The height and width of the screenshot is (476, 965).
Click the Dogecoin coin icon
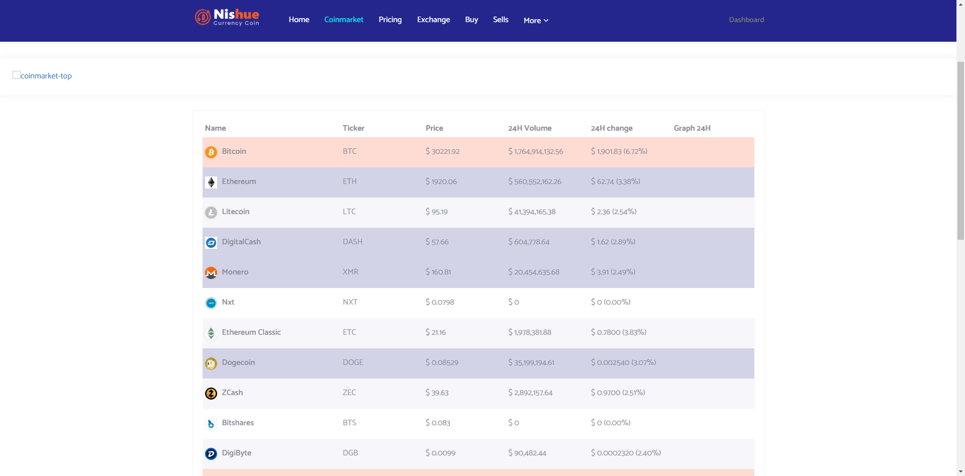211,363
